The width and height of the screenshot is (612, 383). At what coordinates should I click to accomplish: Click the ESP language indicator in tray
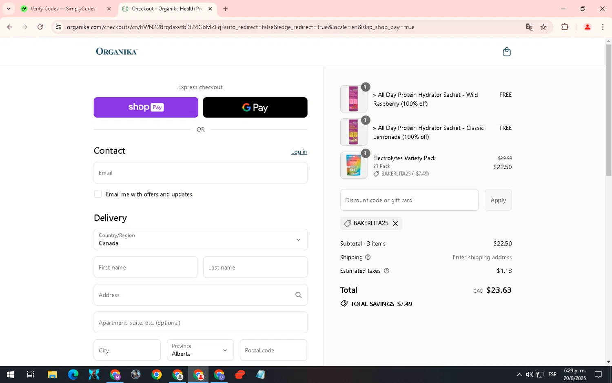click(552, 374)
